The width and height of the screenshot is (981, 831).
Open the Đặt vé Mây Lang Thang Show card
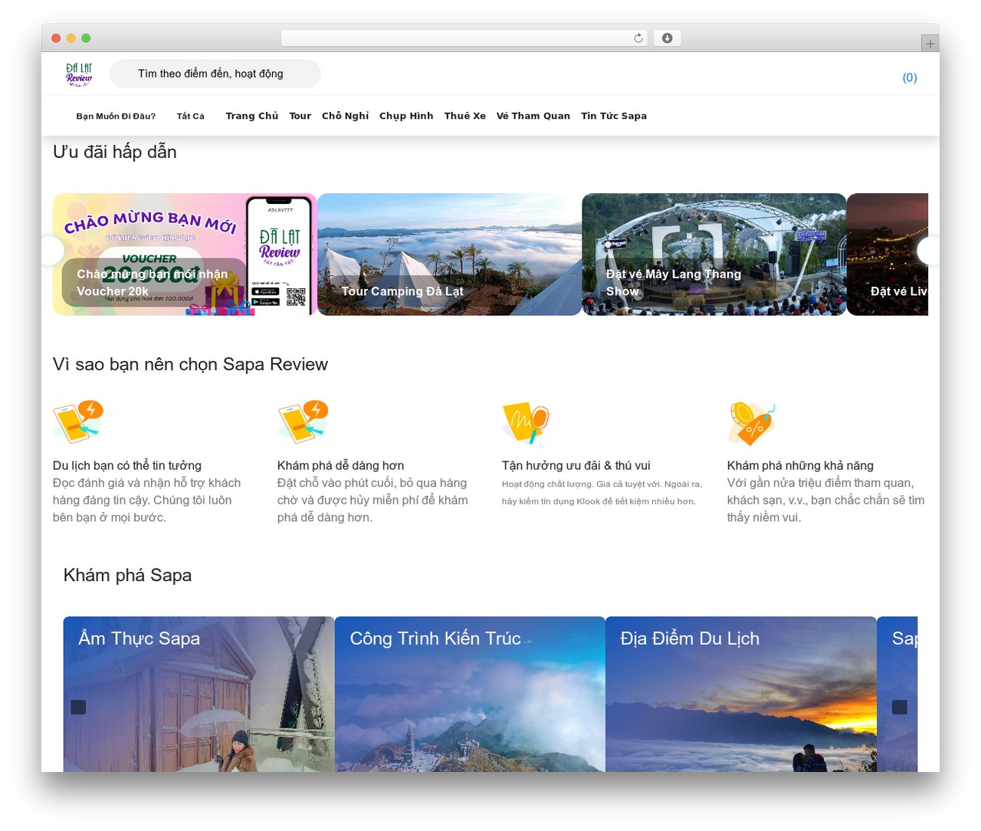[714, 255]
